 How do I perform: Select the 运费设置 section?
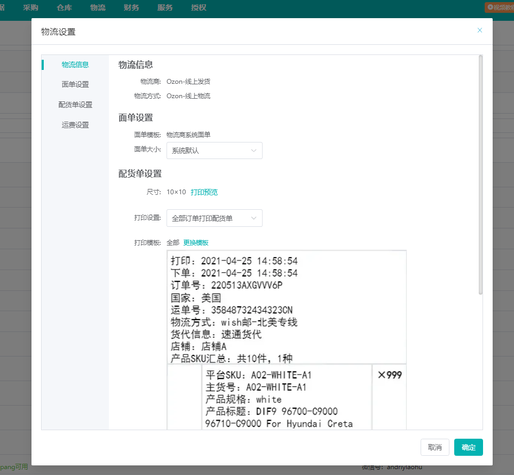(x=75, y=124)
